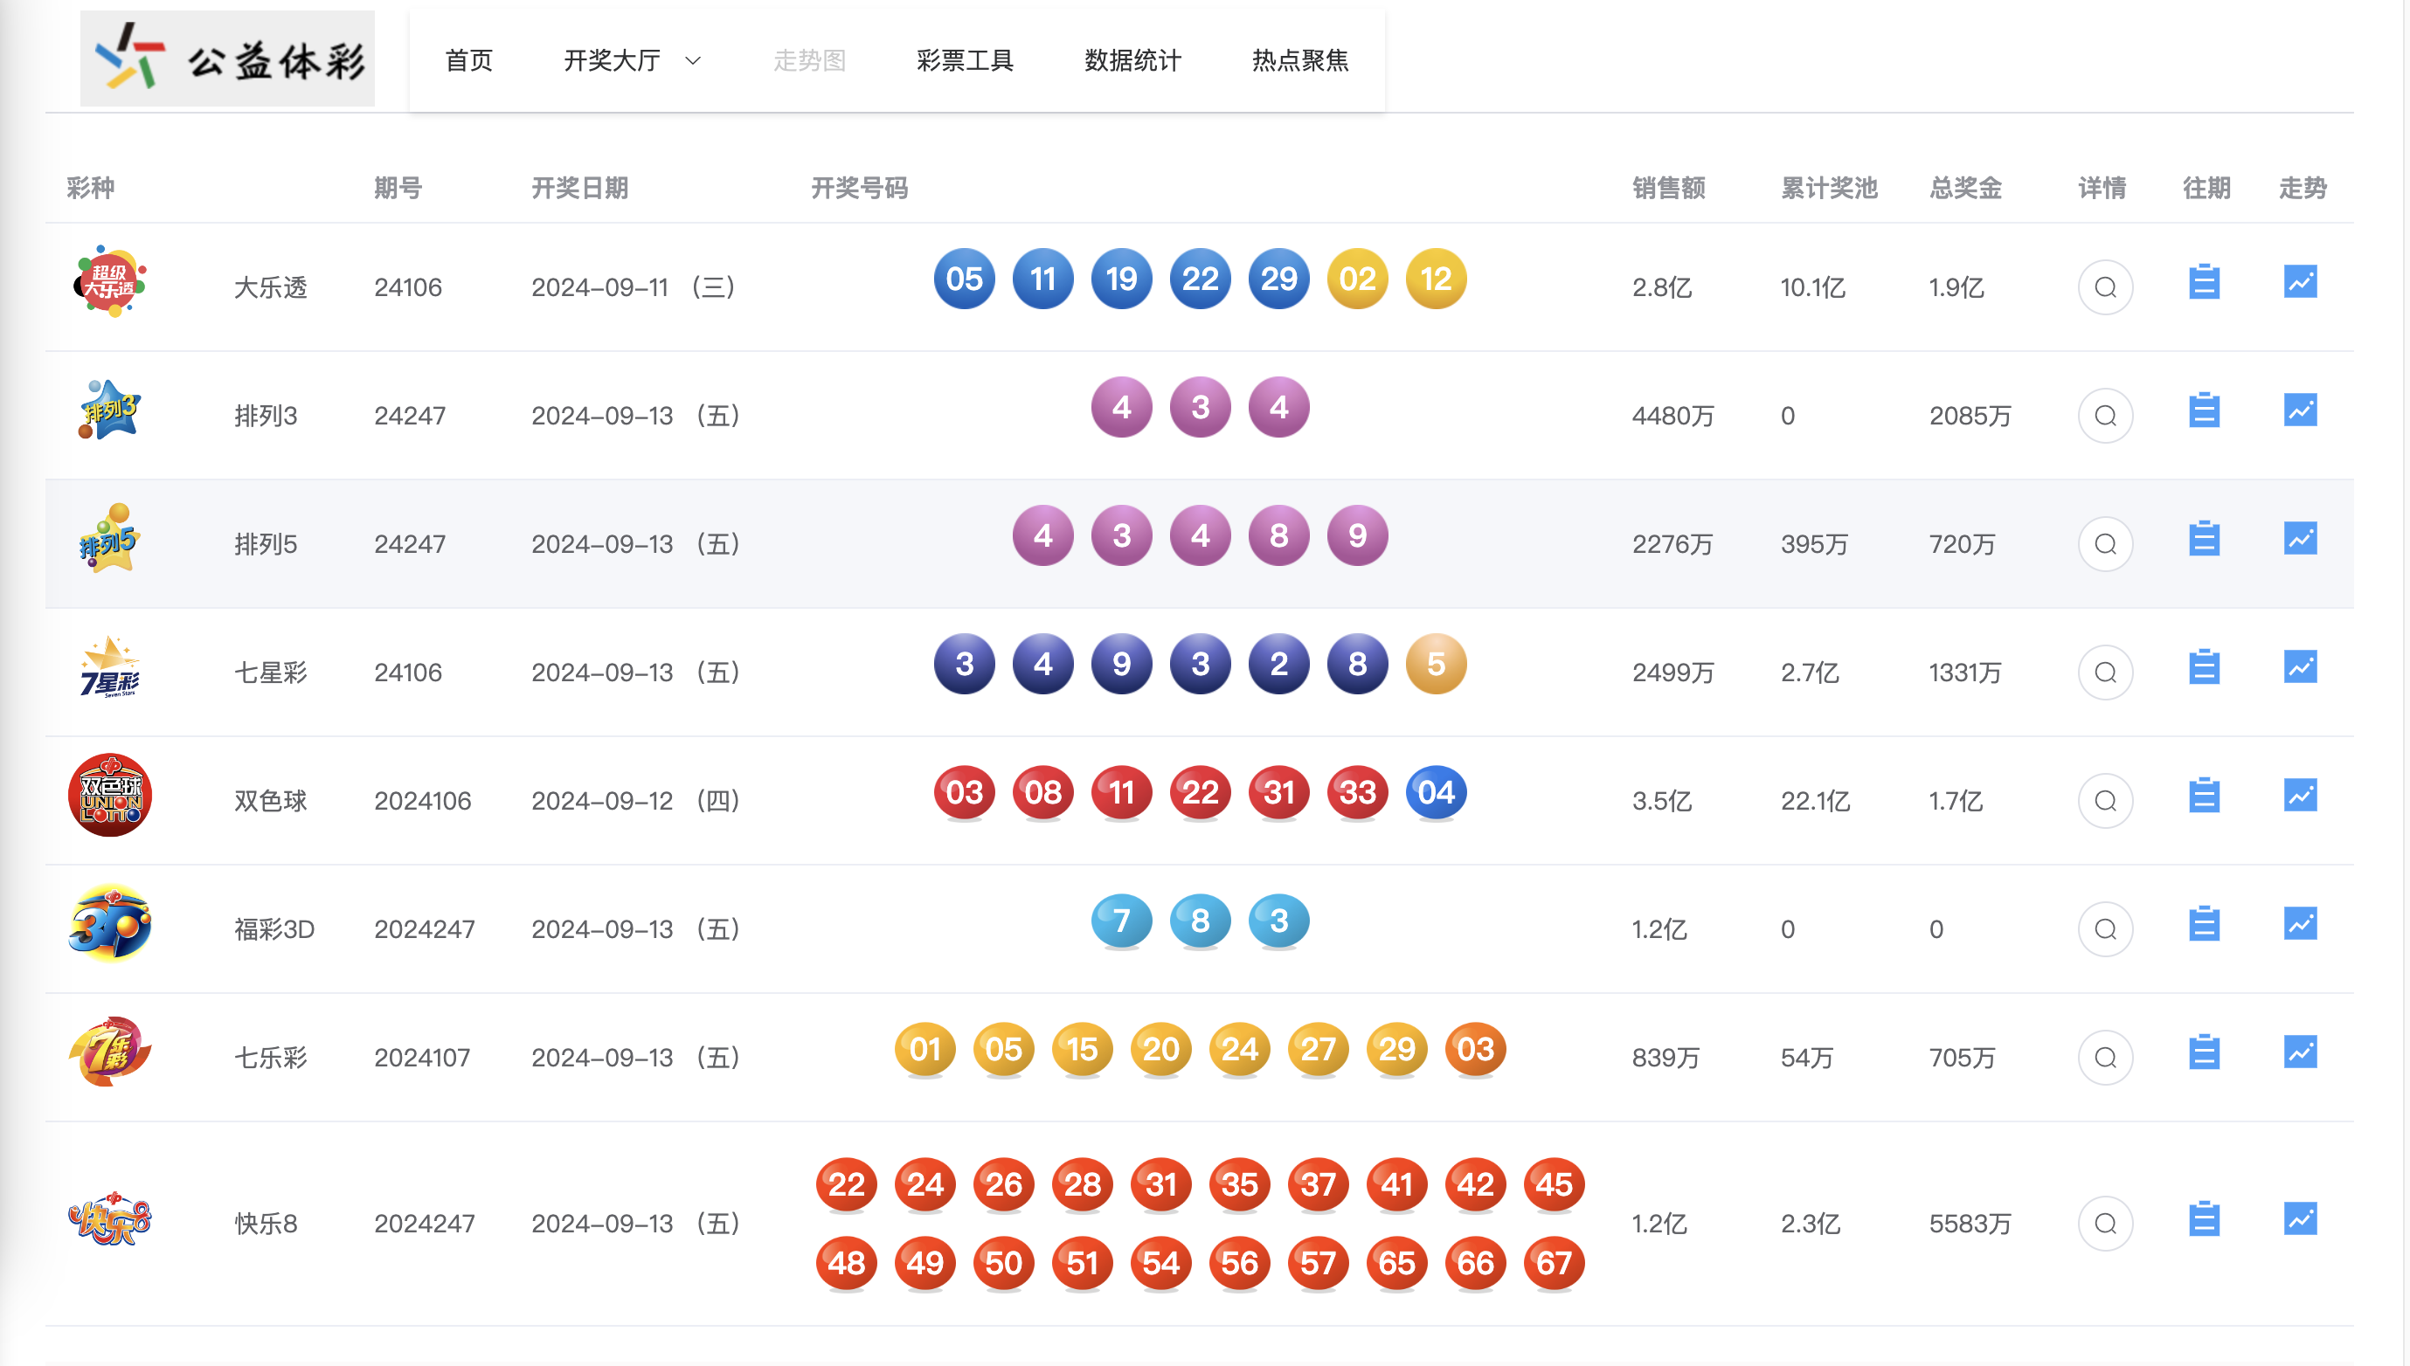Open details magnifier for 双色球
Image resolution: width=2410 pixels, height=1366 pixels.
(2105, 801)
